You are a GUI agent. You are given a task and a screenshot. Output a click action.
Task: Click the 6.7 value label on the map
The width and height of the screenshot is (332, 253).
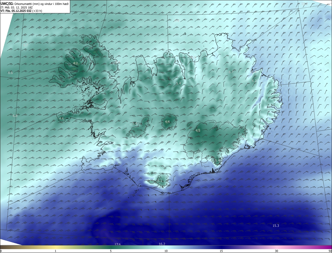[231, 72]
